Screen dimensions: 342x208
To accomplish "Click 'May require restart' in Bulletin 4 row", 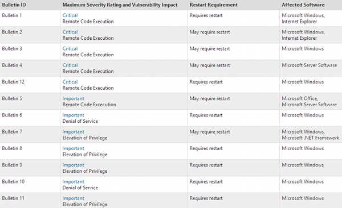I will tap(210, 65).
